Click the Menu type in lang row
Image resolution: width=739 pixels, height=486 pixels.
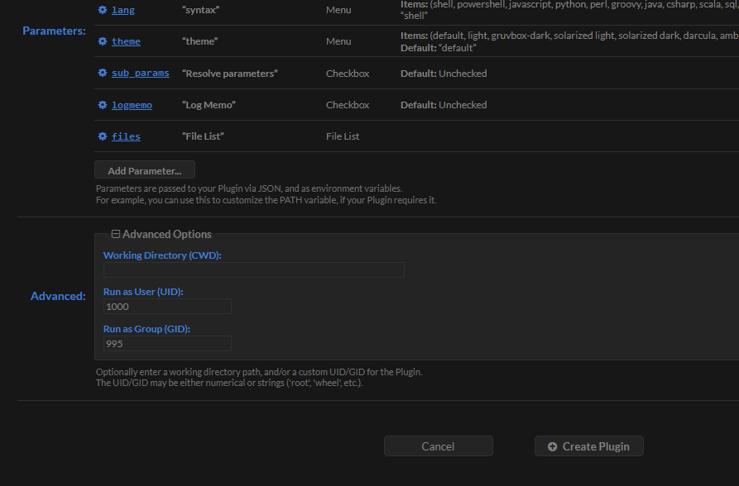point(338,10)
